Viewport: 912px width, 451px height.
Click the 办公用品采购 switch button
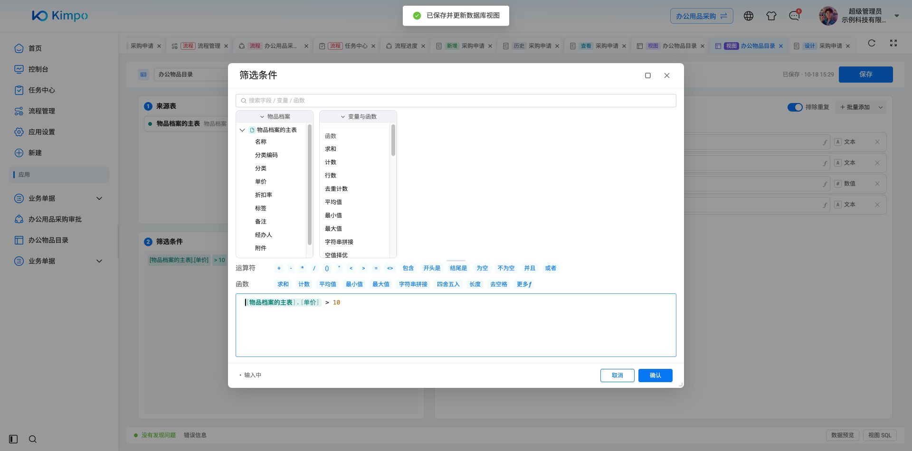coord(702,16)
